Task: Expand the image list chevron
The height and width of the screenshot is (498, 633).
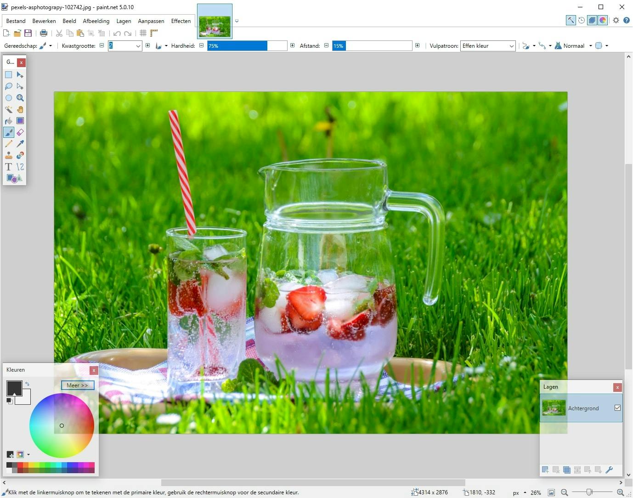Action: pyautogui.click(x=237, y=21)
